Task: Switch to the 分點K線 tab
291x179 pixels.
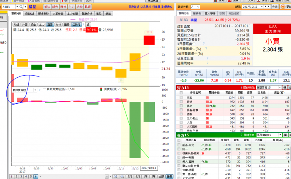Action: pyautogui.click(x=29, y=14)
